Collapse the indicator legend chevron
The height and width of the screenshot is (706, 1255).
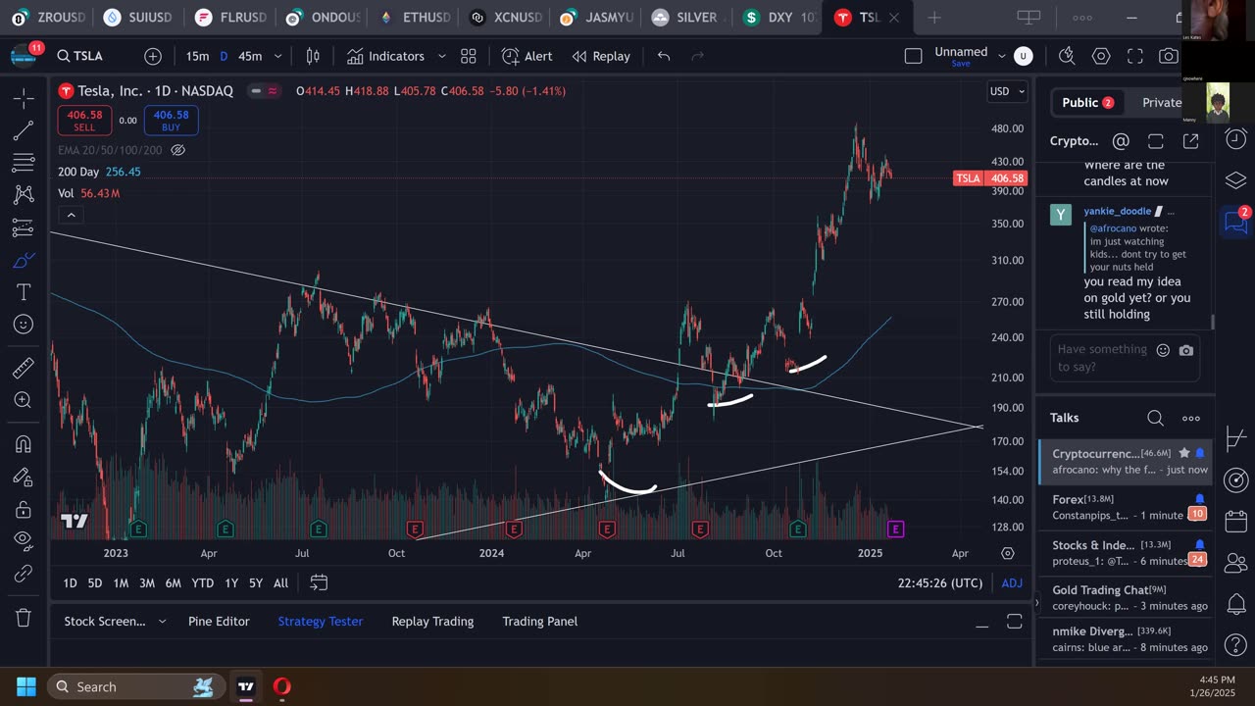coord(70,215)
